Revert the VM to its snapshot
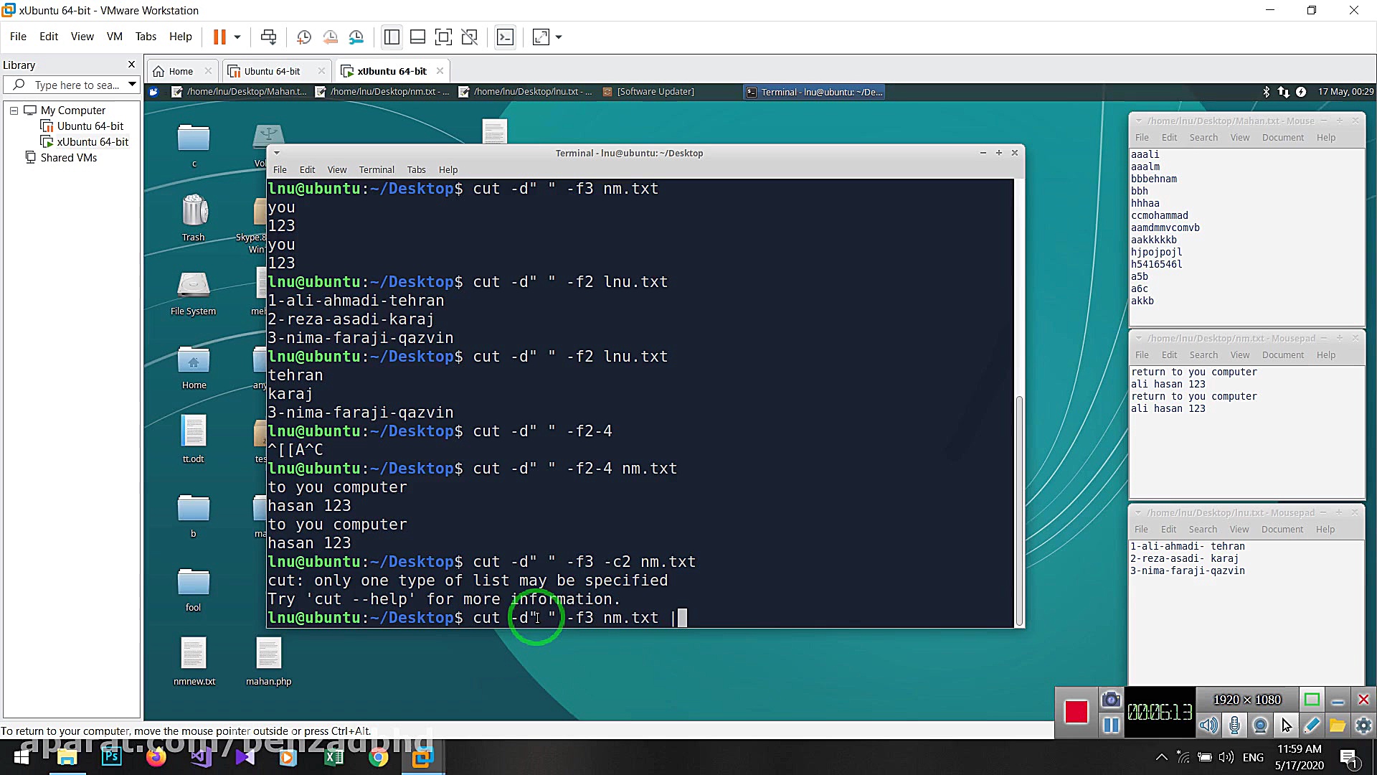Screen dimensions: 1377x775 [331, 37]
